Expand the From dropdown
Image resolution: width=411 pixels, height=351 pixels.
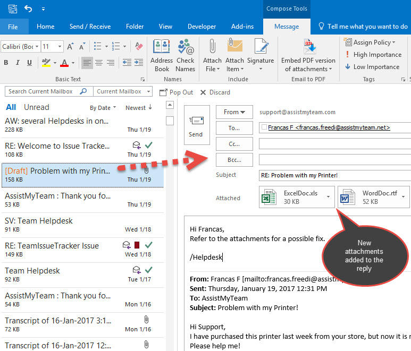[234, 112]
